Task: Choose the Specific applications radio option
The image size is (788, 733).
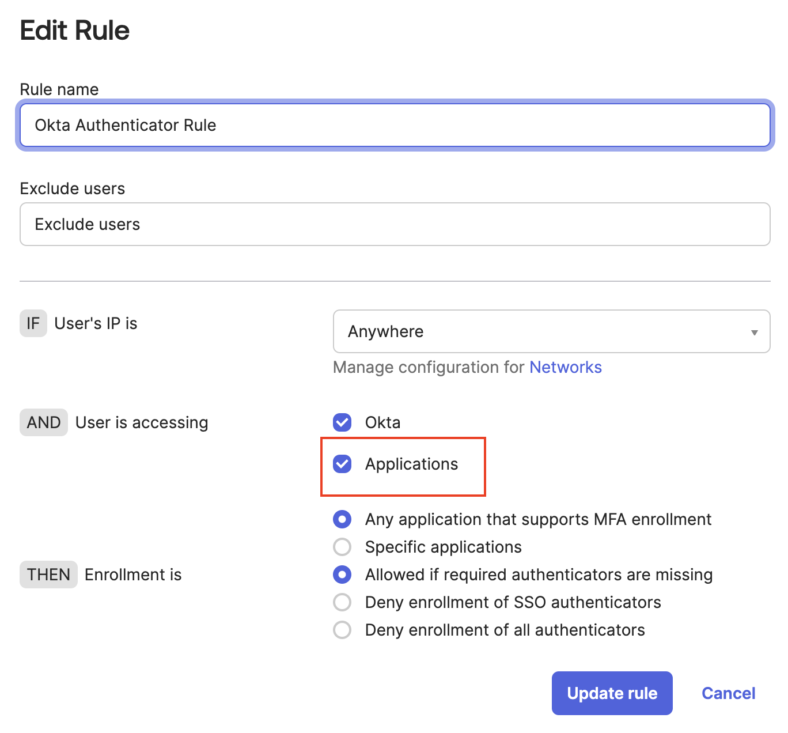Action: (x=342, y=547)
